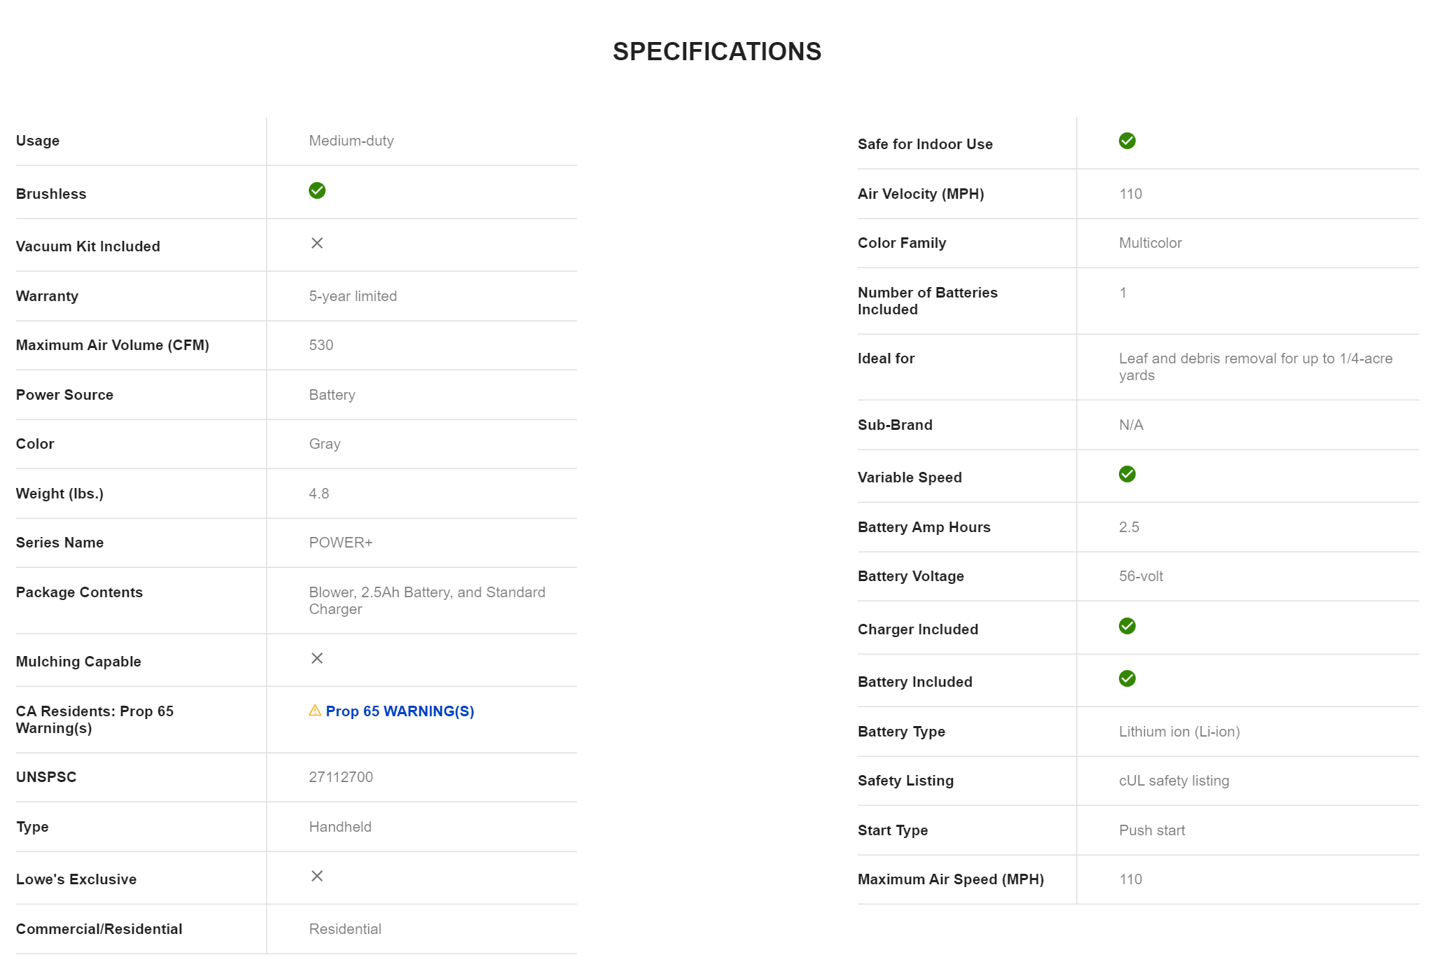Click the Maximum Air Volume (CFM) label

pos(113,345)
